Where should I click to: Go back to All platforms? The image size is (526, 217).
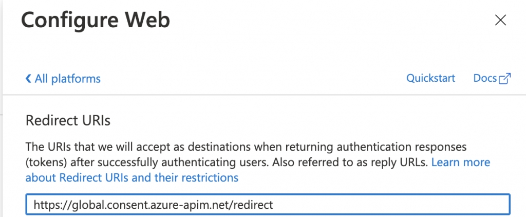pos(63,79)
